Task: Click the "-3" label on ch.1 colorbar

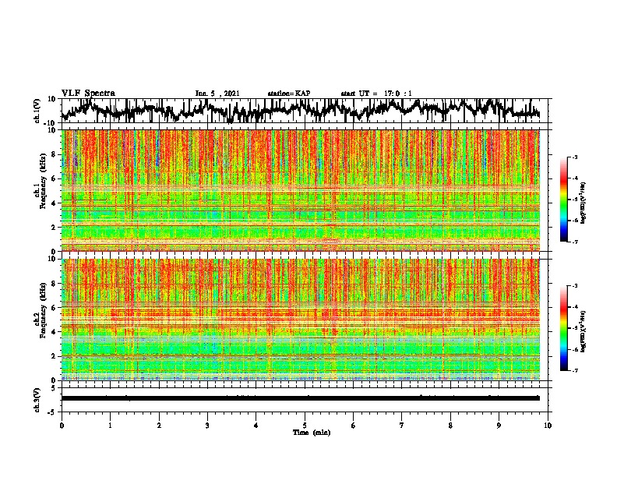Action: click(x=575, y=157)
